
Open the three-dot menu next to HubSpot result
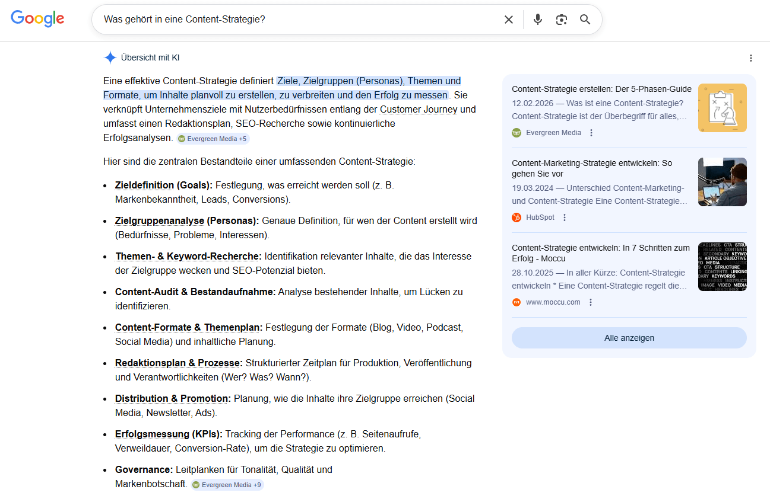564,217
